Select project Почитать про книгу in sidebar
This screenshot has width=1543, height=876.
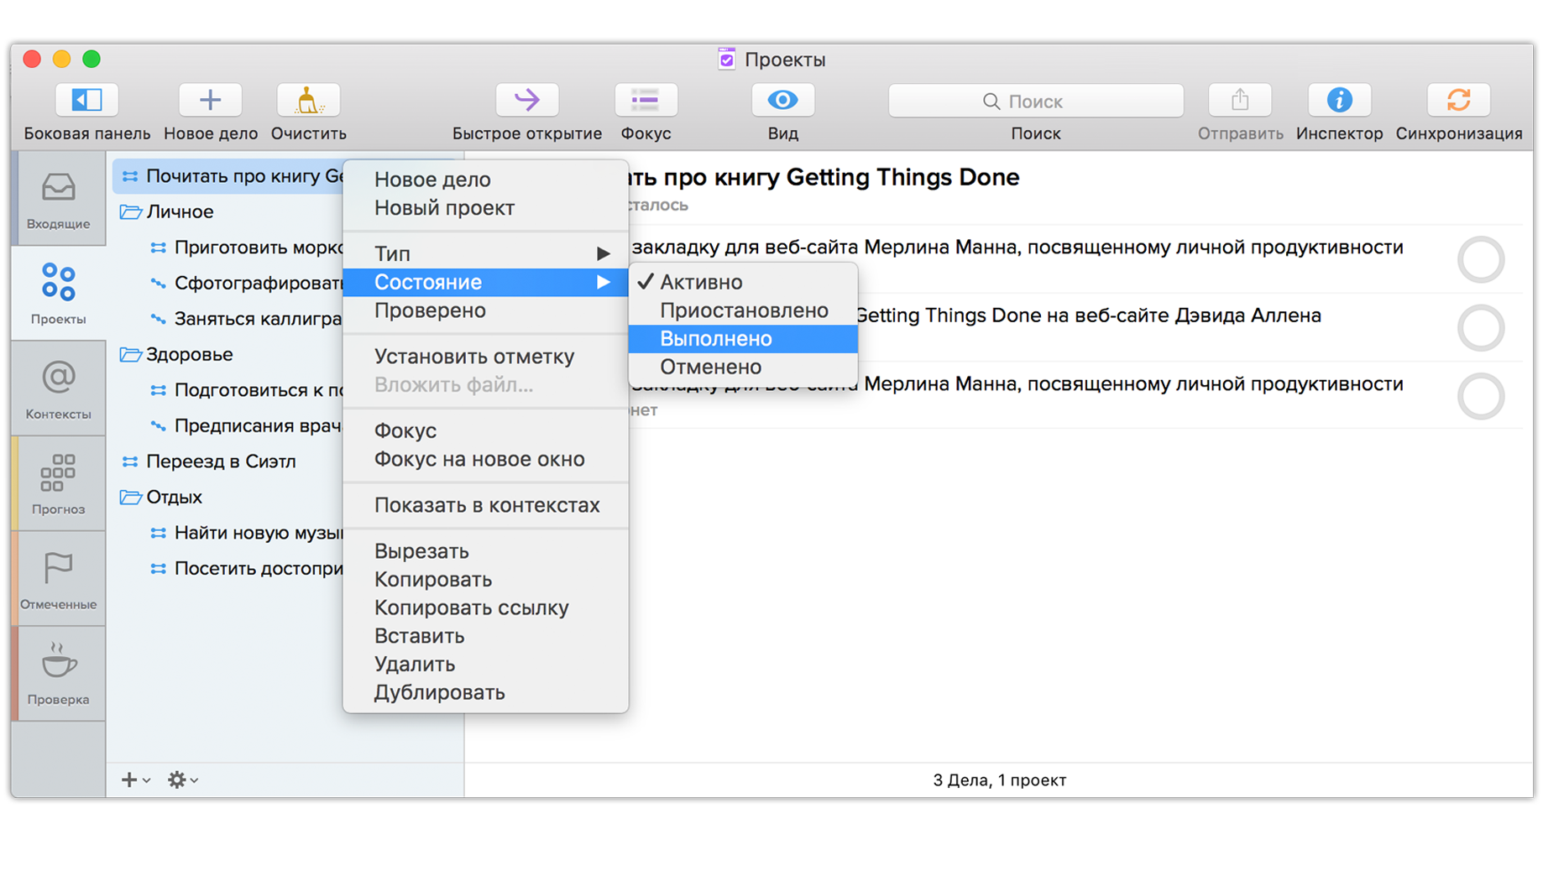click(x=228, y=176)
